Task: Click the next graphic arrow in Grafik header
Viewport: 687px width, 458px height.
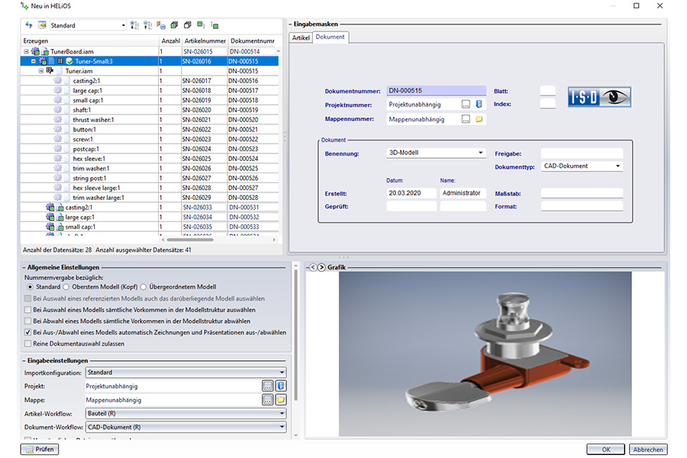Action: (321, 266)
